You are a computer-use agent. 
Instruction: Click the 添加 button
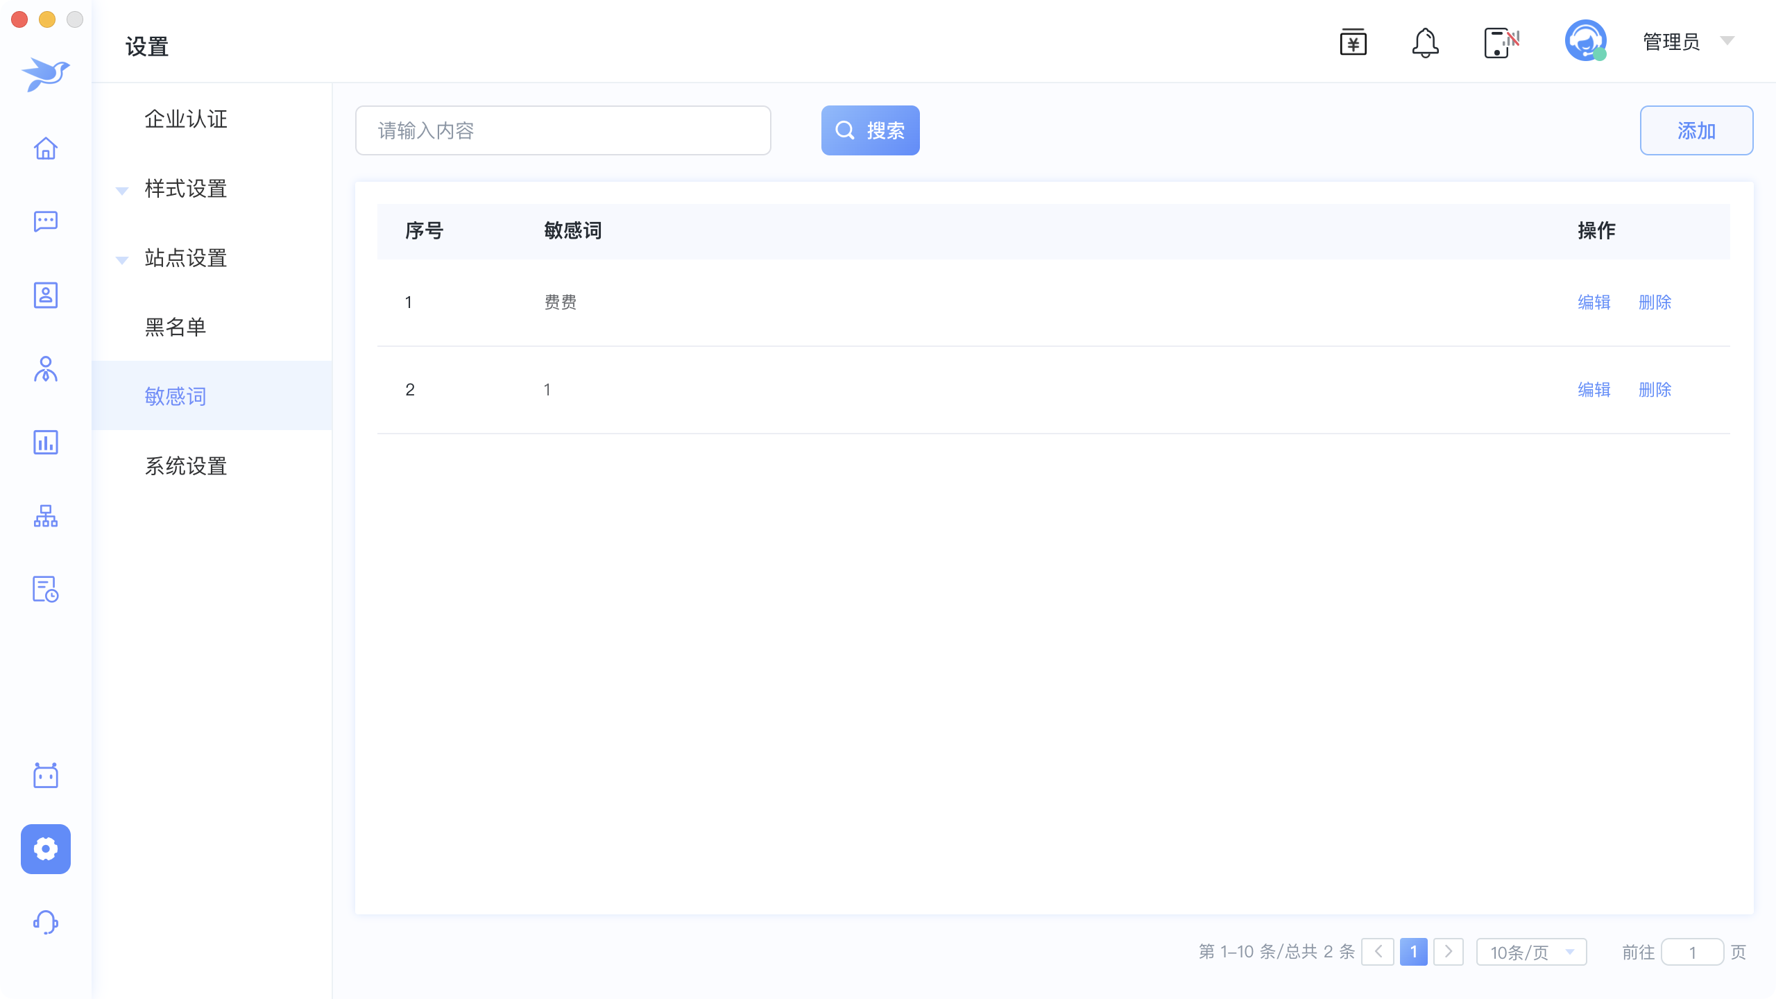pyautogui.click(x=1696, y=130)
